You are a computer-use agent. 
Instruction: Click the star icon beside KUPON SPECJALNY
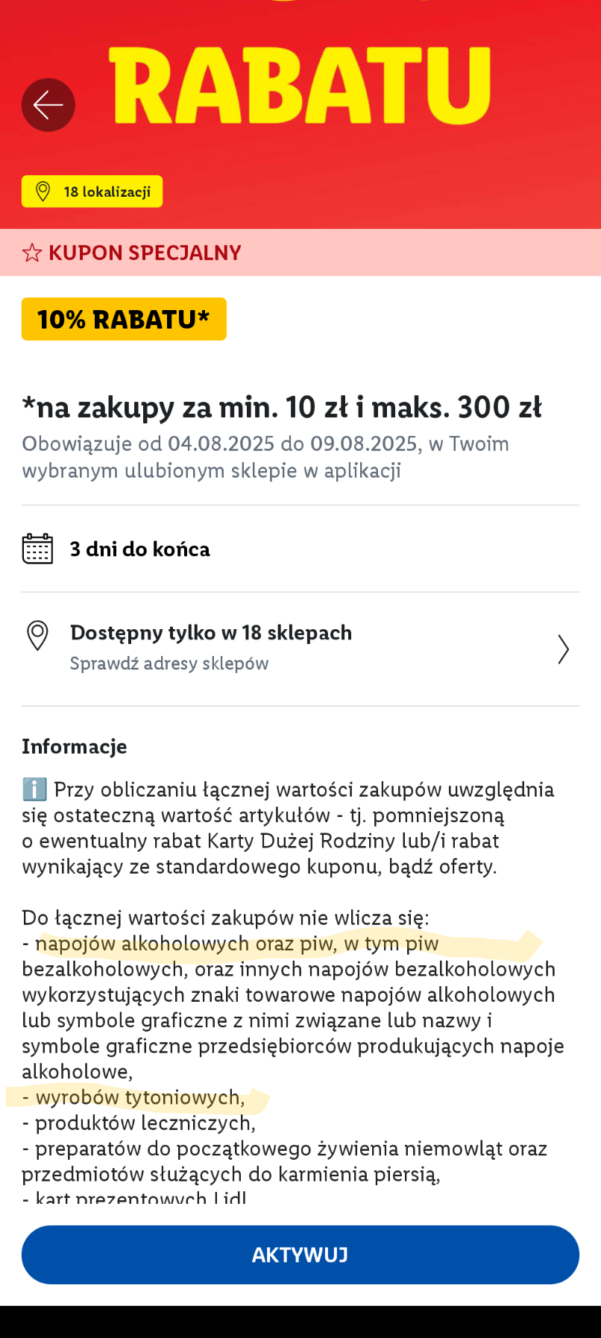click(32, 253)
